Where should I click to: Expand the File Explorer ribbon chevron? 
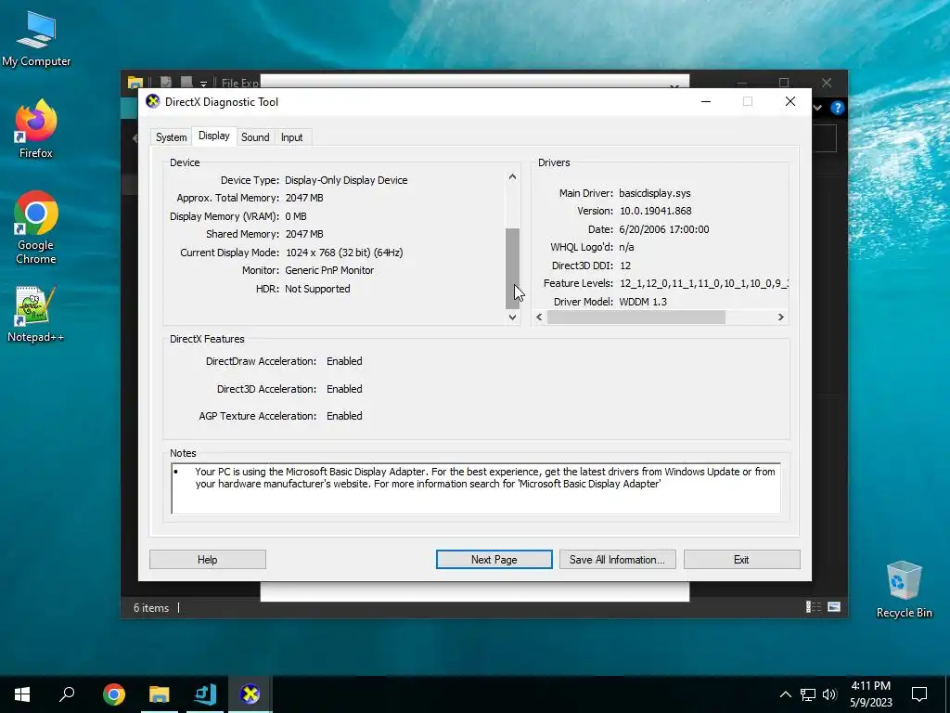pos(817,108)
